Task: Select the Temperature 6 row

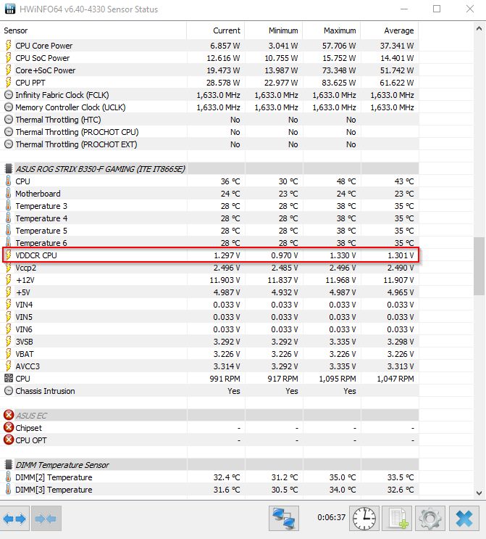Action: 209,243
